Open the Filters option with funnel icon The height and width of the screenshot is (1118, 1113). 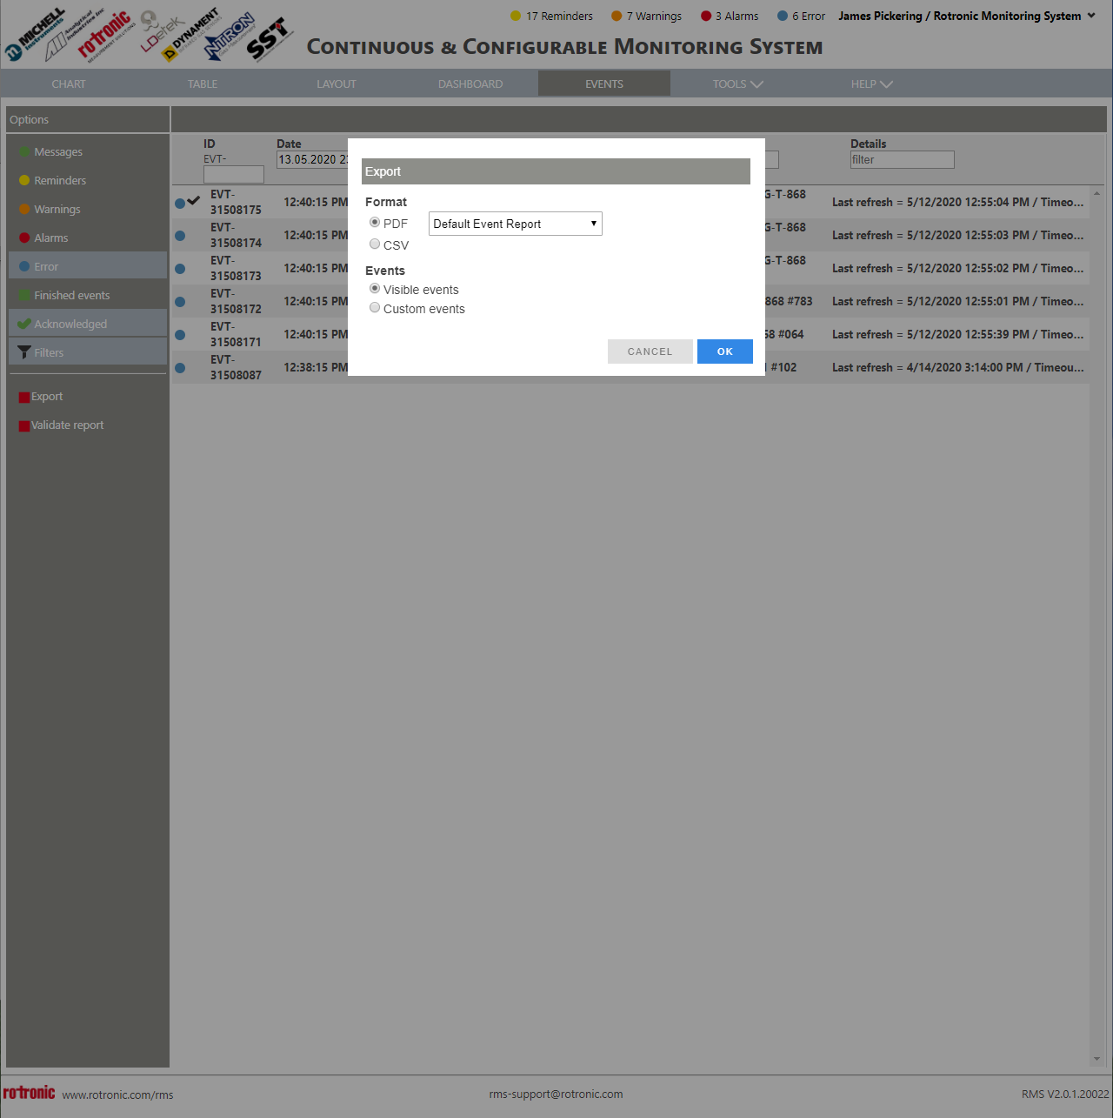(88, 352)
